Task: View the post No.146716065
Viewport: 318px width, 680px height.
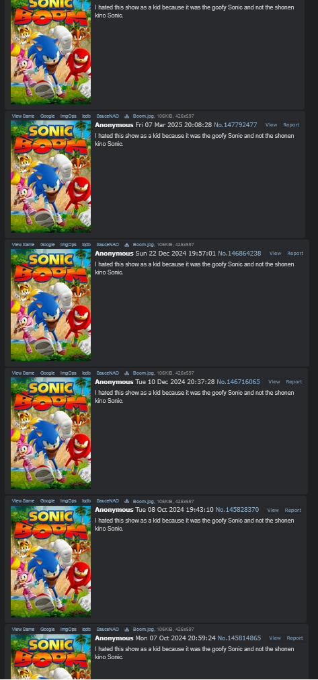Action: 274,381
